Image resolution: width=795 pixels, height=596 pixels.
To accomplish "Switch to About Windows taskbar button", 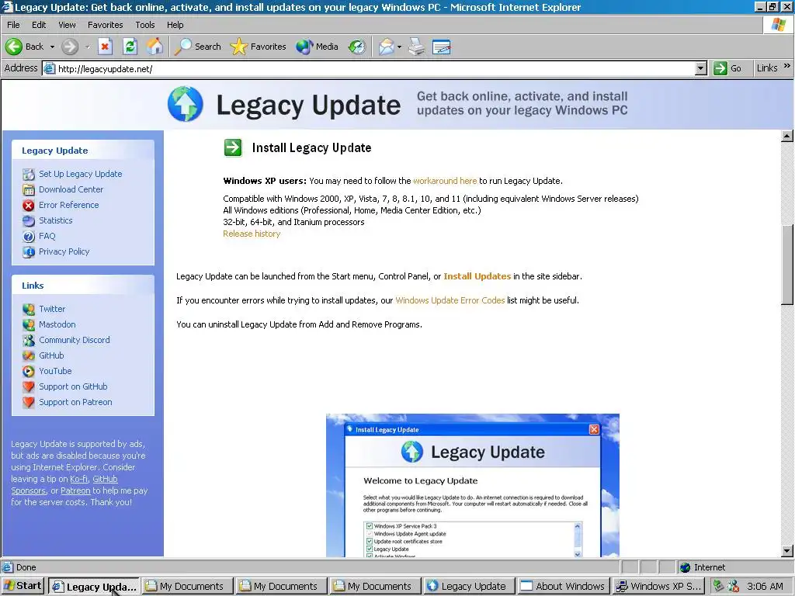I will pos(563,587).
